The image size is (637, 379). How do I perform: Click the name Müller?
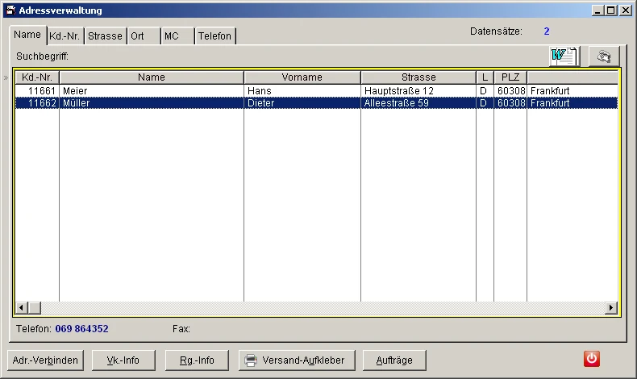(x=76, y=102)
